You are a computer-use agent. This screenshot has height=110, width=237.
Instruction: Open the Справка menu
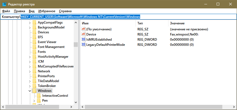point(65,11)
